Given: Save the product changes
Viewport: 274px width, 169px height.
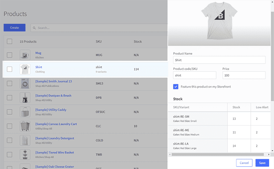Looking at the screenshot, I should (262, 163).
